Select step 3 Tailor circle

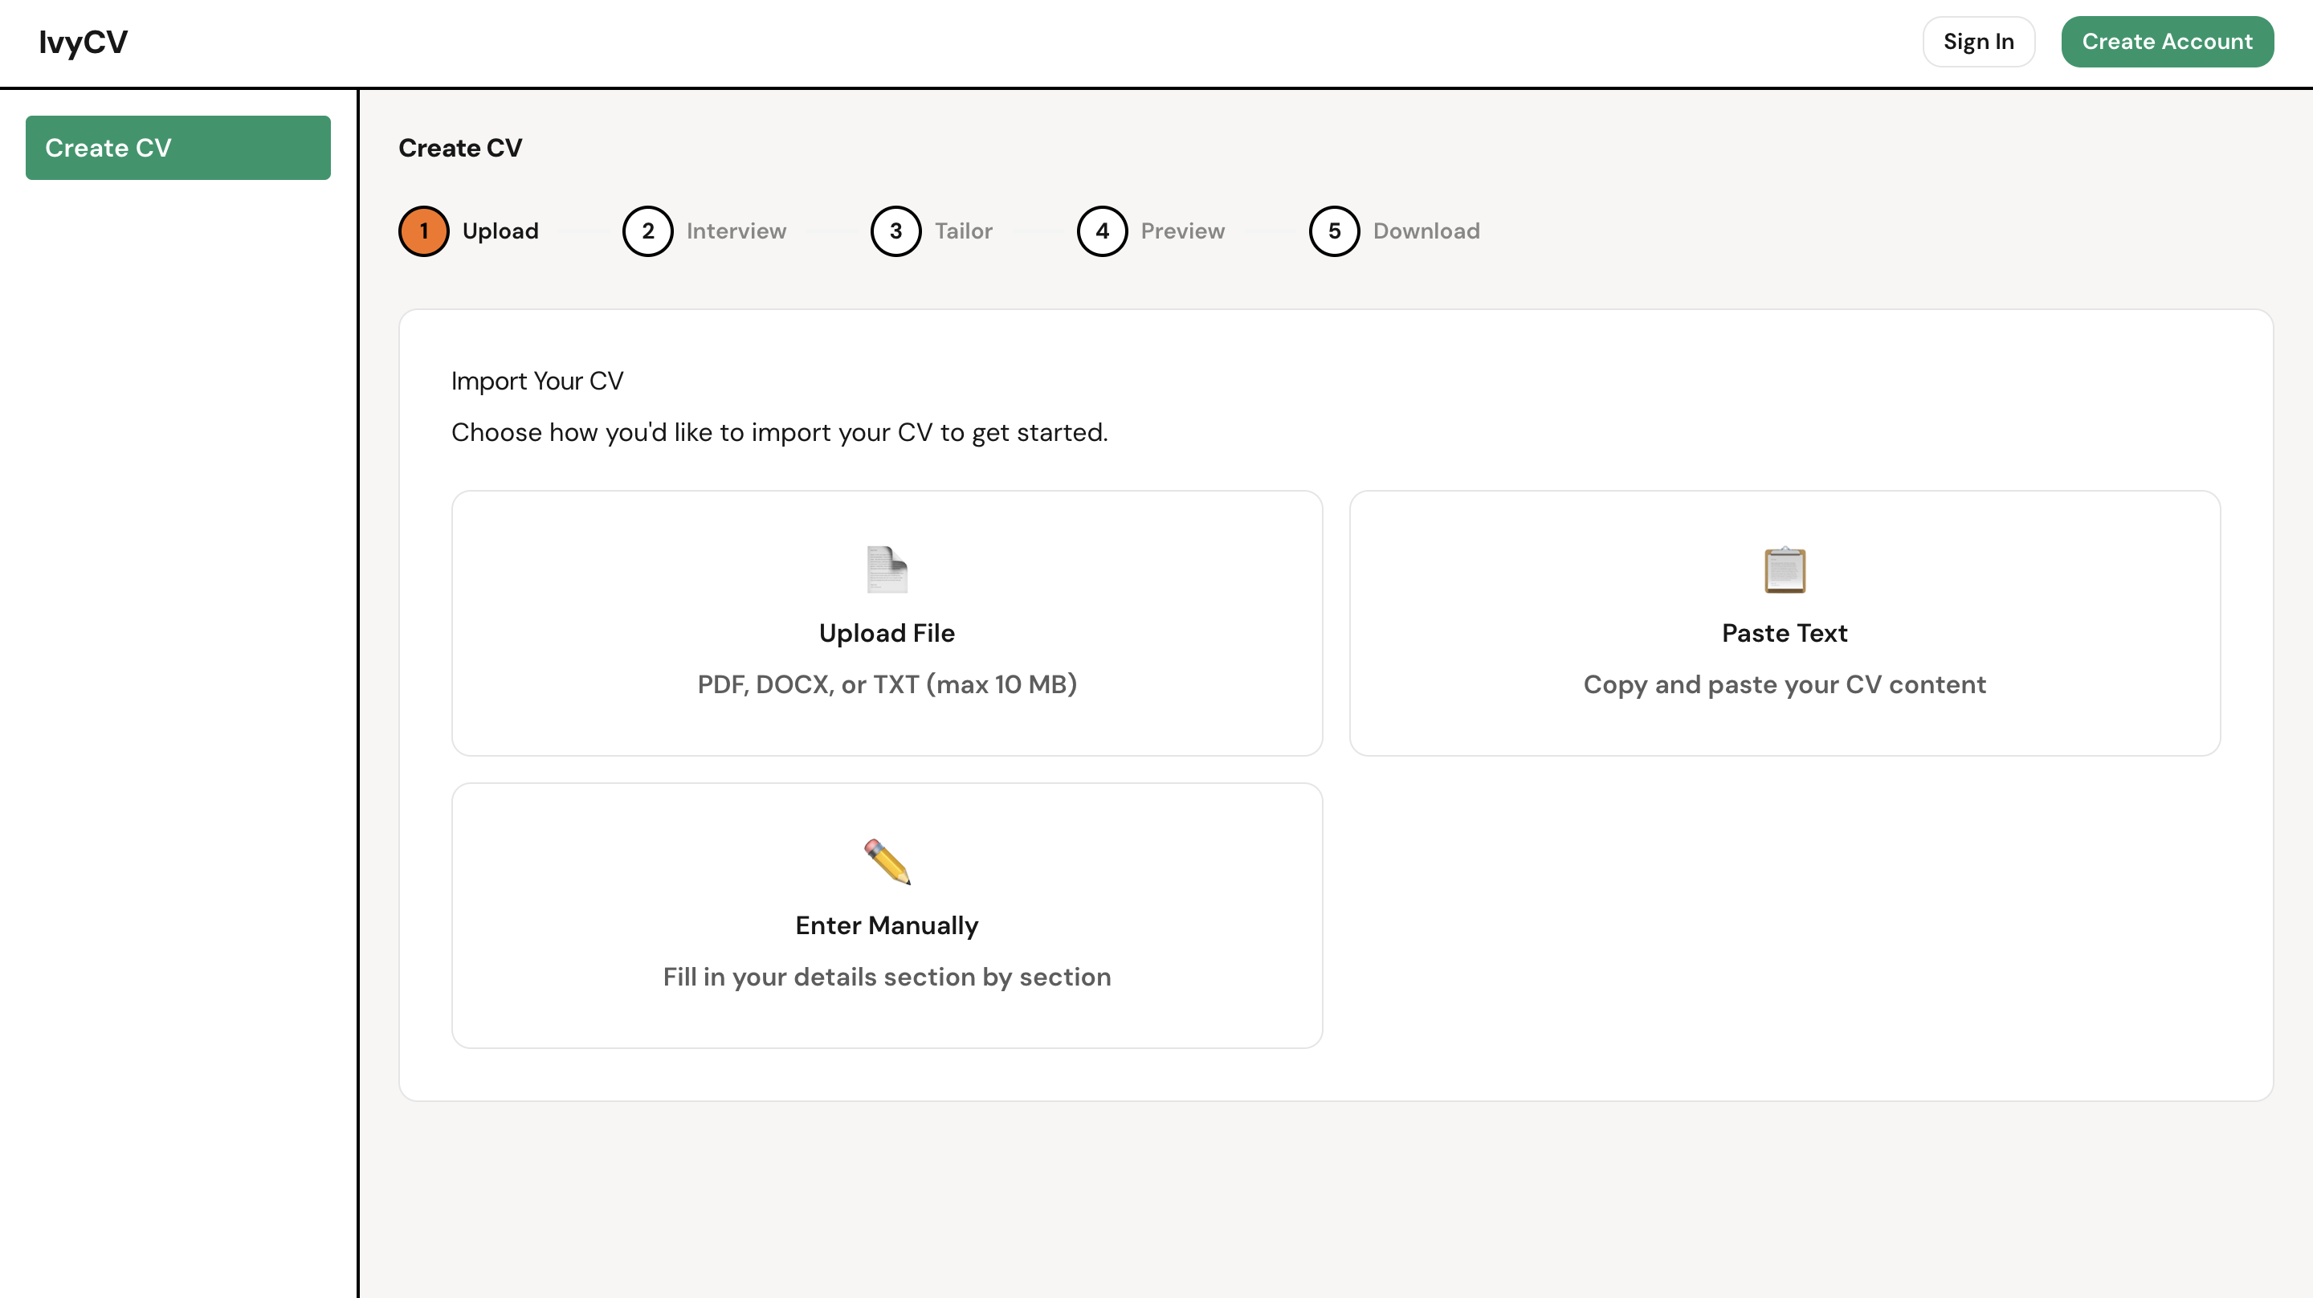click(895, 231)
